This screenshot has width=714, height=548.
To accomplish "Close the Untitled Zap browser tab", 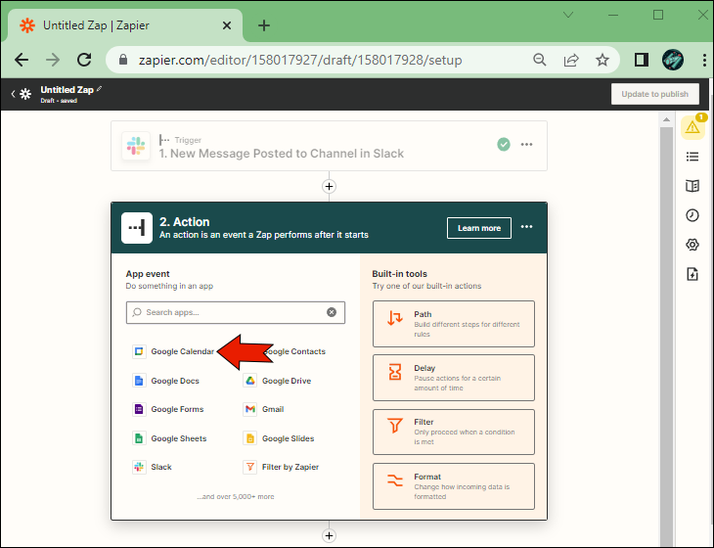I will pos(227,26).
